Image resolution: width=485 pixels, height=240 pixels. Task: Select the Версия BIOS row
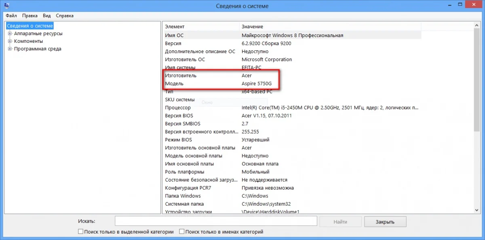point(292,116)
